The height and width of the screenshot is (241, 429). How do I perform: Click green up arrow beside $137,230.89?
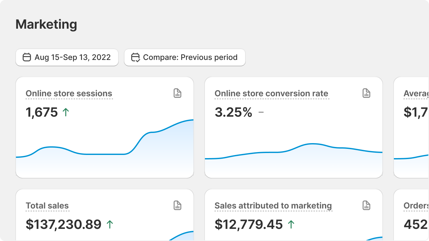pos(109,224)
